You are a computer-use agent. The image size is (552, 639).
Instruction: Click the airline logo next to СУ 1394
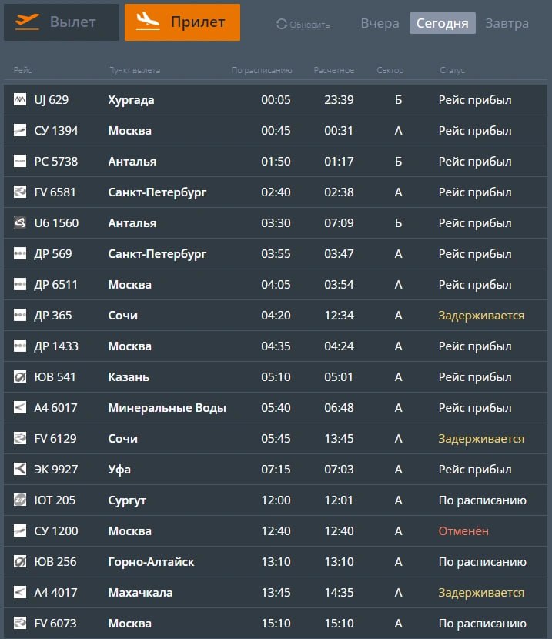(x=20, y=131)
